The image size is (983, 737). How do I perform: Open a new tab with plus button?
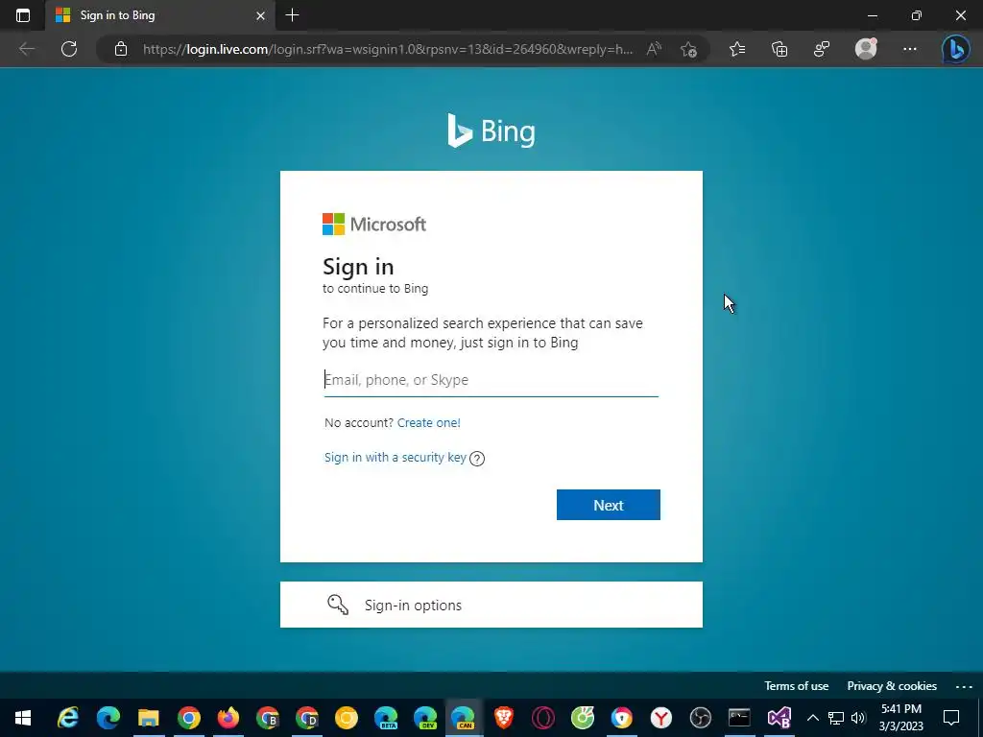(x=292, y=15)
